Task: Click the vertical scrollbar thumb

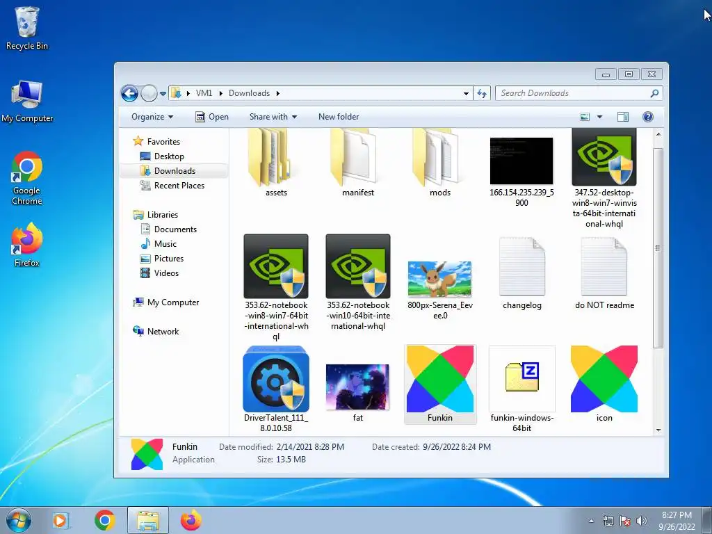Action: click(x=658, y=248)
